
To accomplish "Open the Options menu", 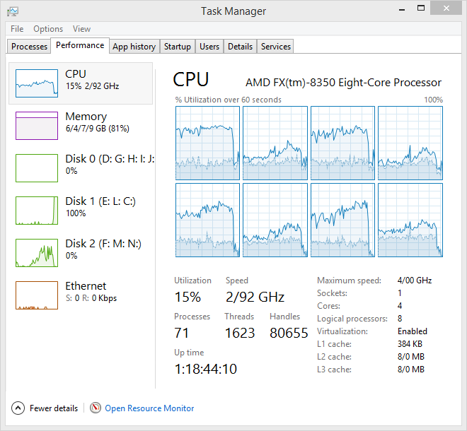I will pyautogui.click(x=48, y=29).
